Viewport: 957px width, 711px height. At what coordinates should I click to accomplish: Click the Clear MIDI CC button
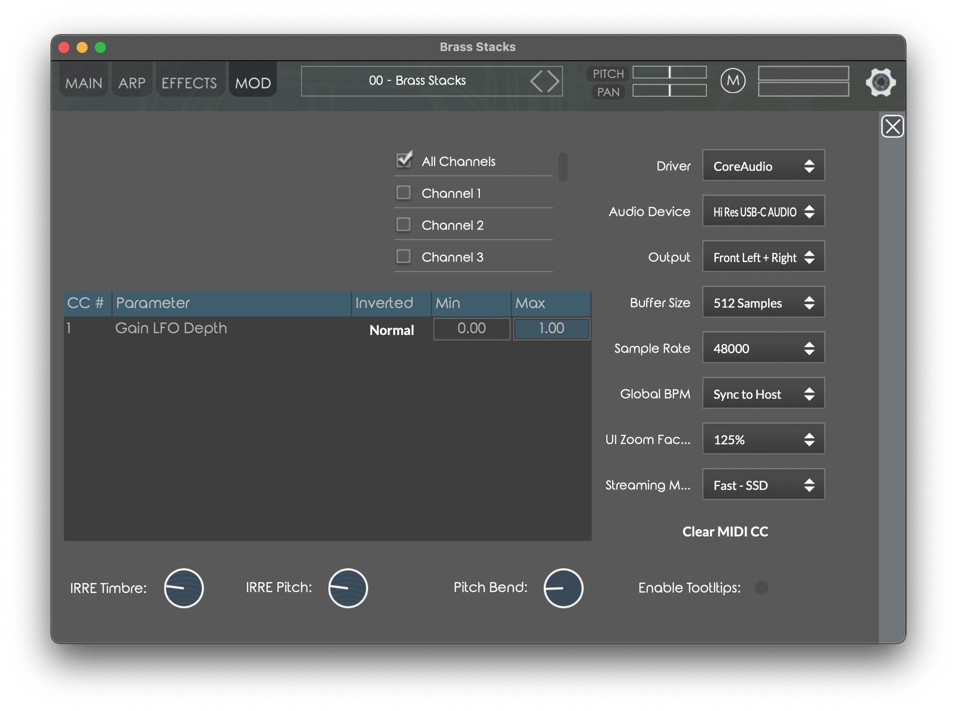tap(725, 531)
